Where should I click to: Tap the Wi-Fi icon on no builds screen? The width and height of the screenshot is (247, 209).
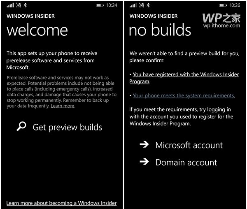[x=142, y=5]
